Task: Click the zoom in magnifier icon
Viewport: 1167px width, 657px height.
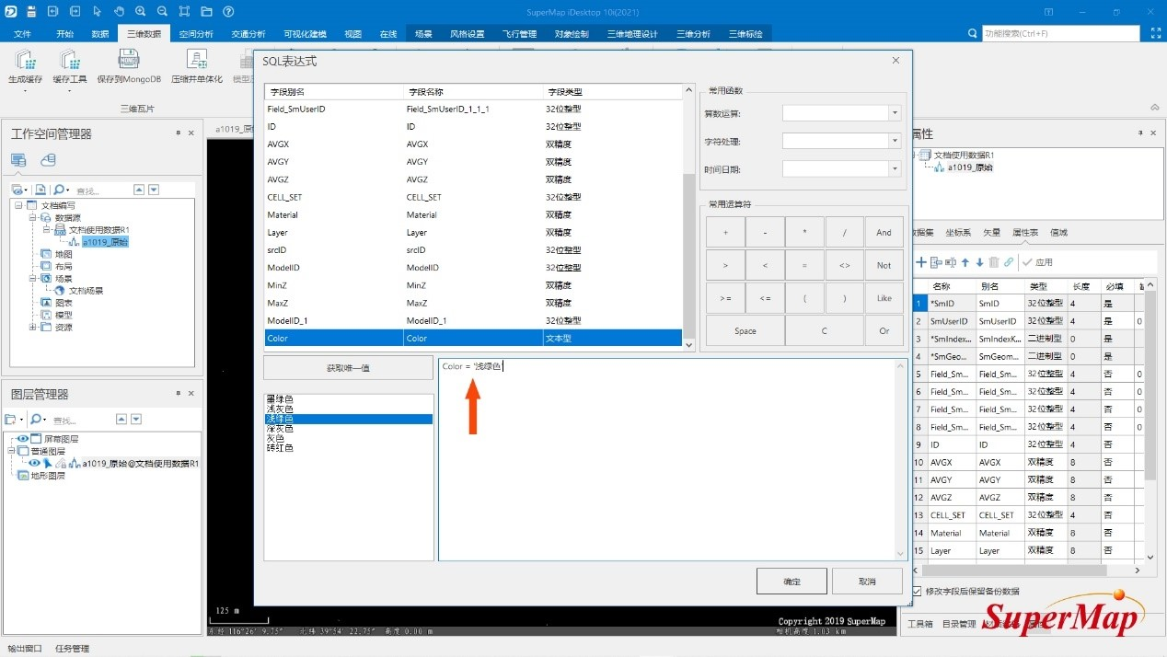Action: click(141, 11)
